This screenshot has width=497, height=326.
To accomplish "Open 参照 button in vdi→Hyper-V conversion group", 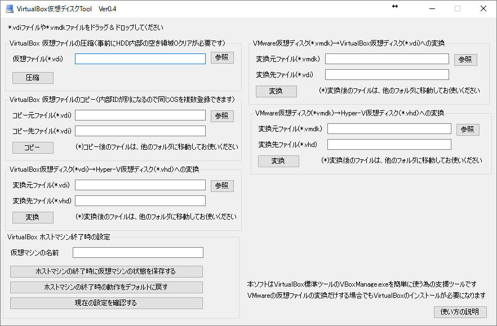I will pyautogui.click(x=222, y=186).
